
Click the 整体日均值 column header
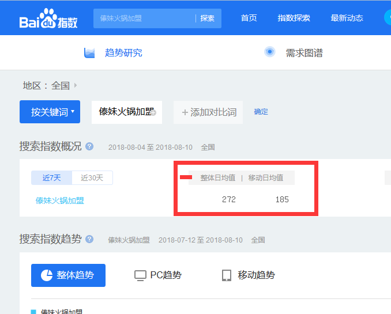tap(218, 177)
